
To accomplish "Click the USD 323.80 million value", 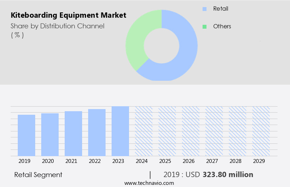I will [228, 175].
